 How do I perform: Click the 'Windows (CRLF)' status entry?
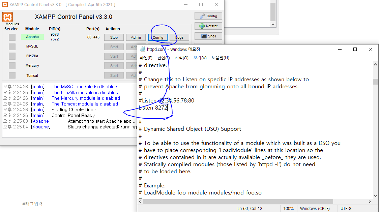point(315,208)
